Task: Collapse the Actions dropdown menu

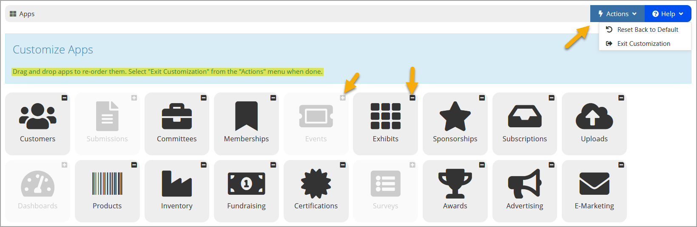Action: point(617,14)
